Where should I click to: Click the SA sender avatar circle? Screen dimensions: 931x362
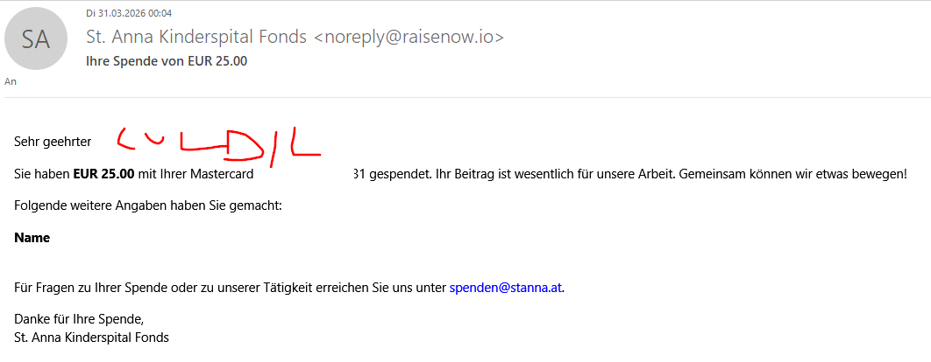tap(37, 38)
